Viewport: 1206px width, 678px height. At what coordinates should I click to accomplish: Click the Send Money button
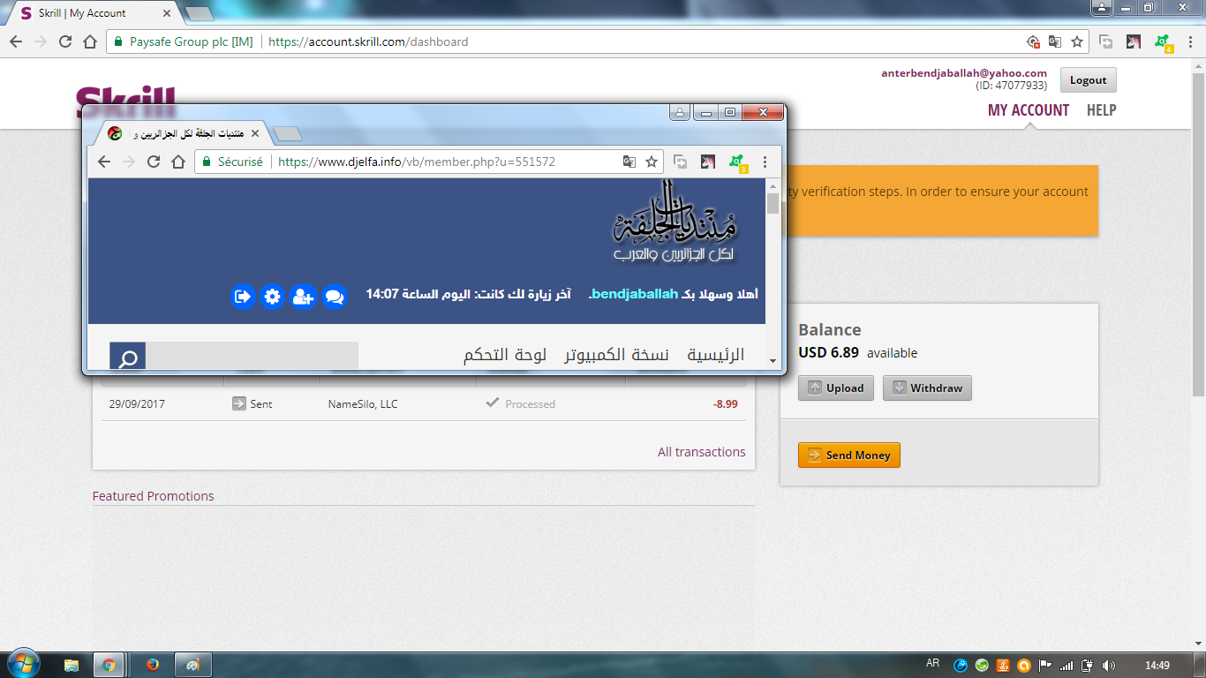pyautogui.click(x=848, y=455)
